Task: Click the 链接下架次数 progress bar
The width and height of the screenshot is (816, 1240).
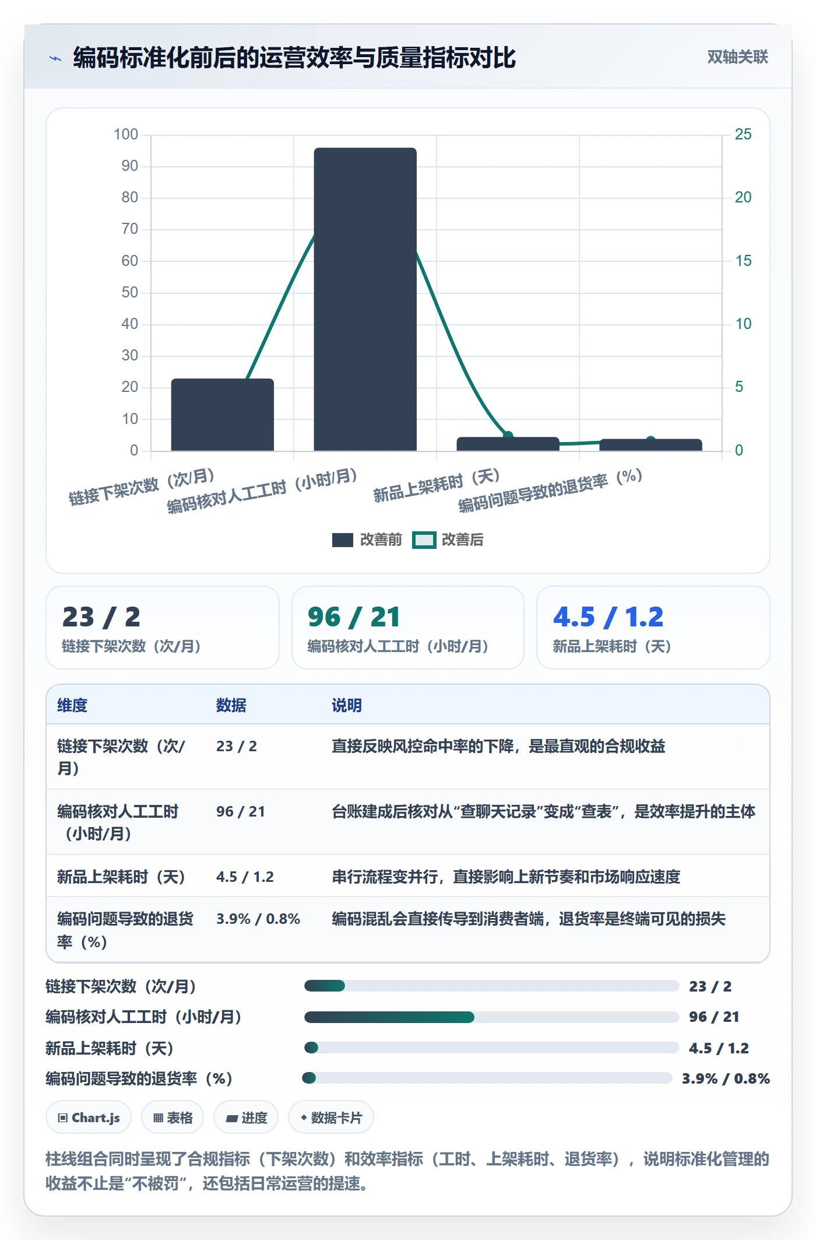Action: point(491,986)
